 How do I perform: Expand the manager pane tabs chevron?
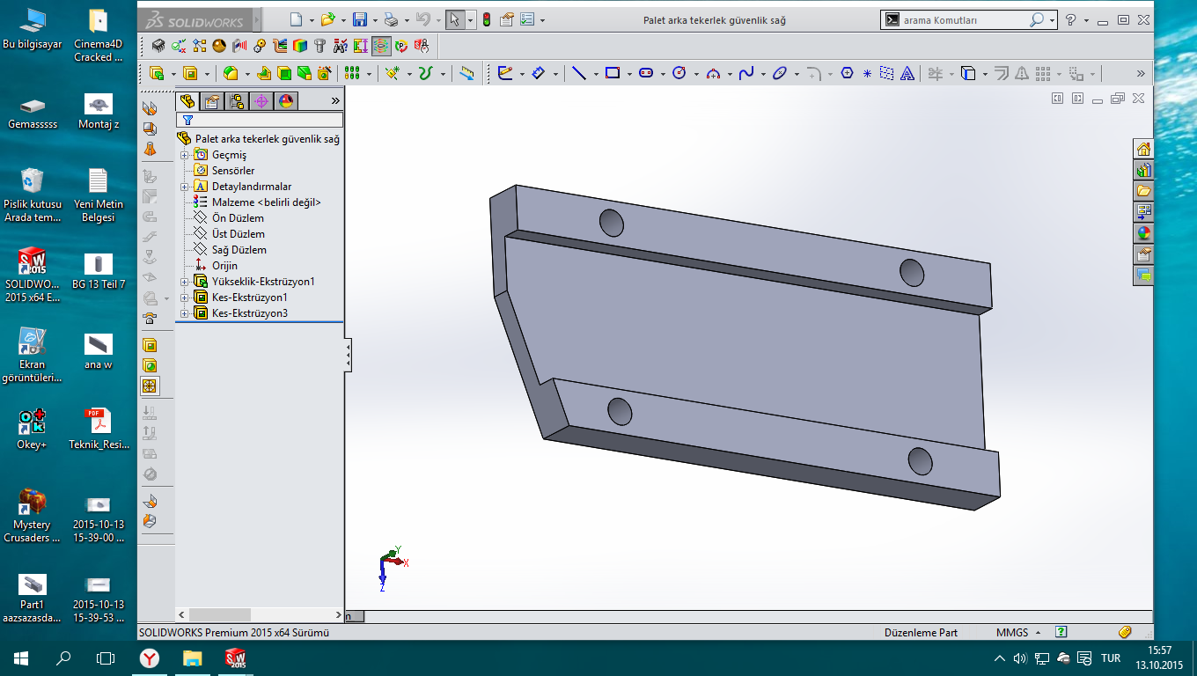tap(334, 101)
